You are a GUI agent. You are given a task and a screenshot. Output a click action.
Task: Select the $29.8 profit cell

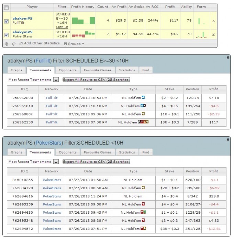[x=214, y=196]
